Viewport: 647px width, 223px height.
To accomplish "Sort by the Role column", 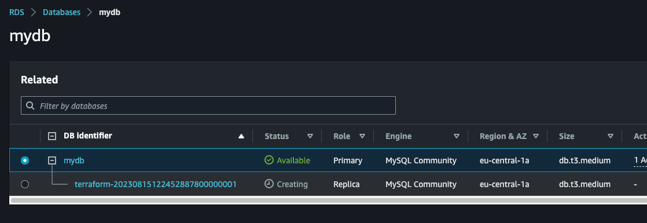I will click(x=362, y=136).
